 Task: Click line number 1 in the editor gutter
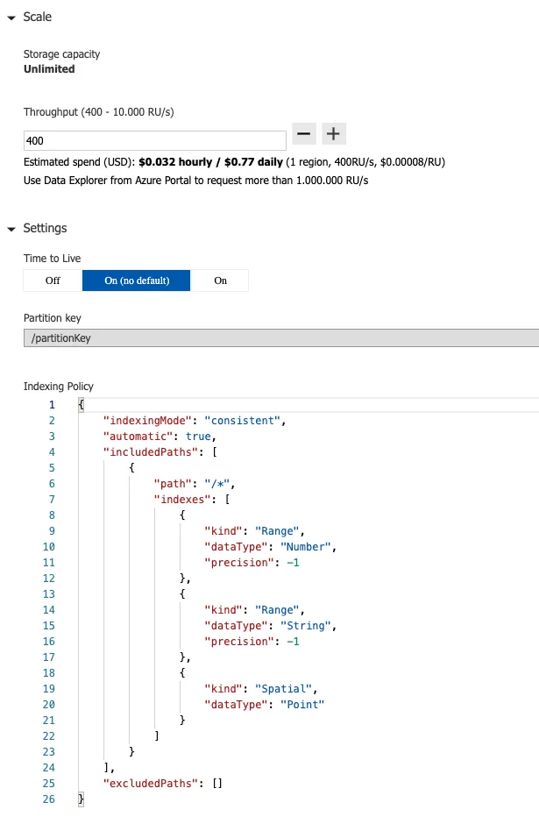pos(52,405)
